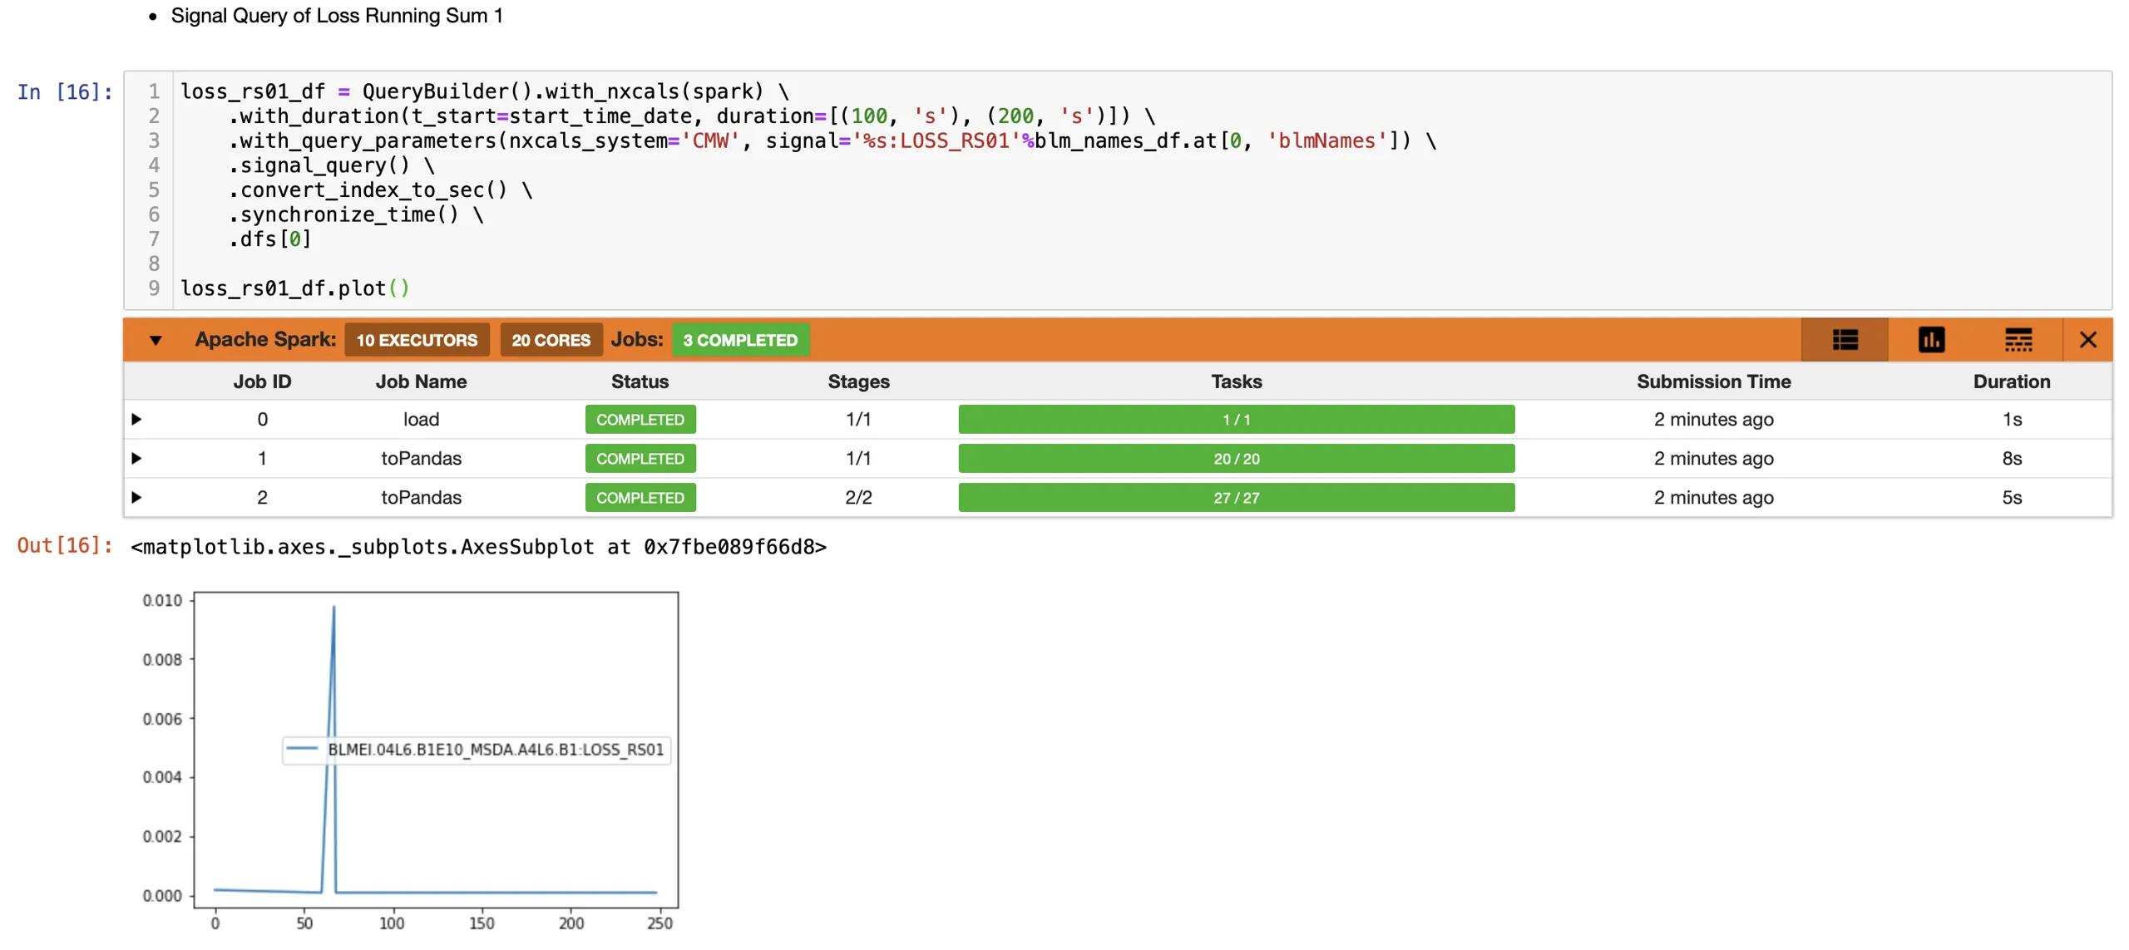This screenshot has height=950, width=2129.
Task: Click the 8s duration cell
Action: [2011, 458]
